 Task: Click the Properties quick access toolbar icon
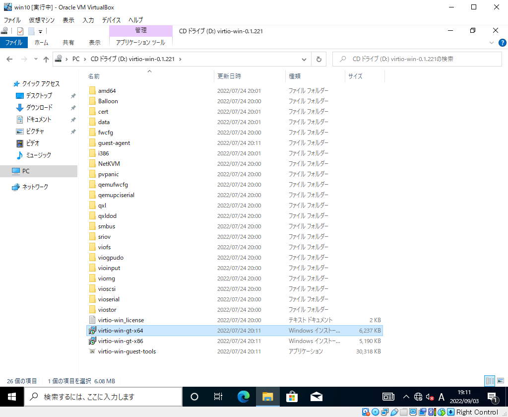[x=20, y=31]
